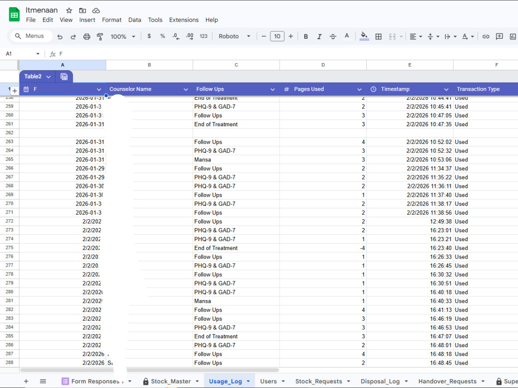The image size is (518, 388).
Task: Toggle strikethrough formatting
Action: 333,37
